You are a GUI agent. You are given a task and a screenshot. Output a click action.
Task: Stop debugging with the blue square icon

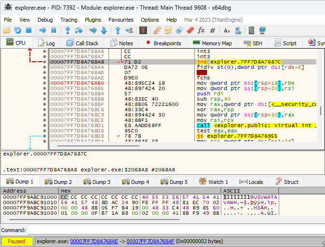[x=28, y=30]
